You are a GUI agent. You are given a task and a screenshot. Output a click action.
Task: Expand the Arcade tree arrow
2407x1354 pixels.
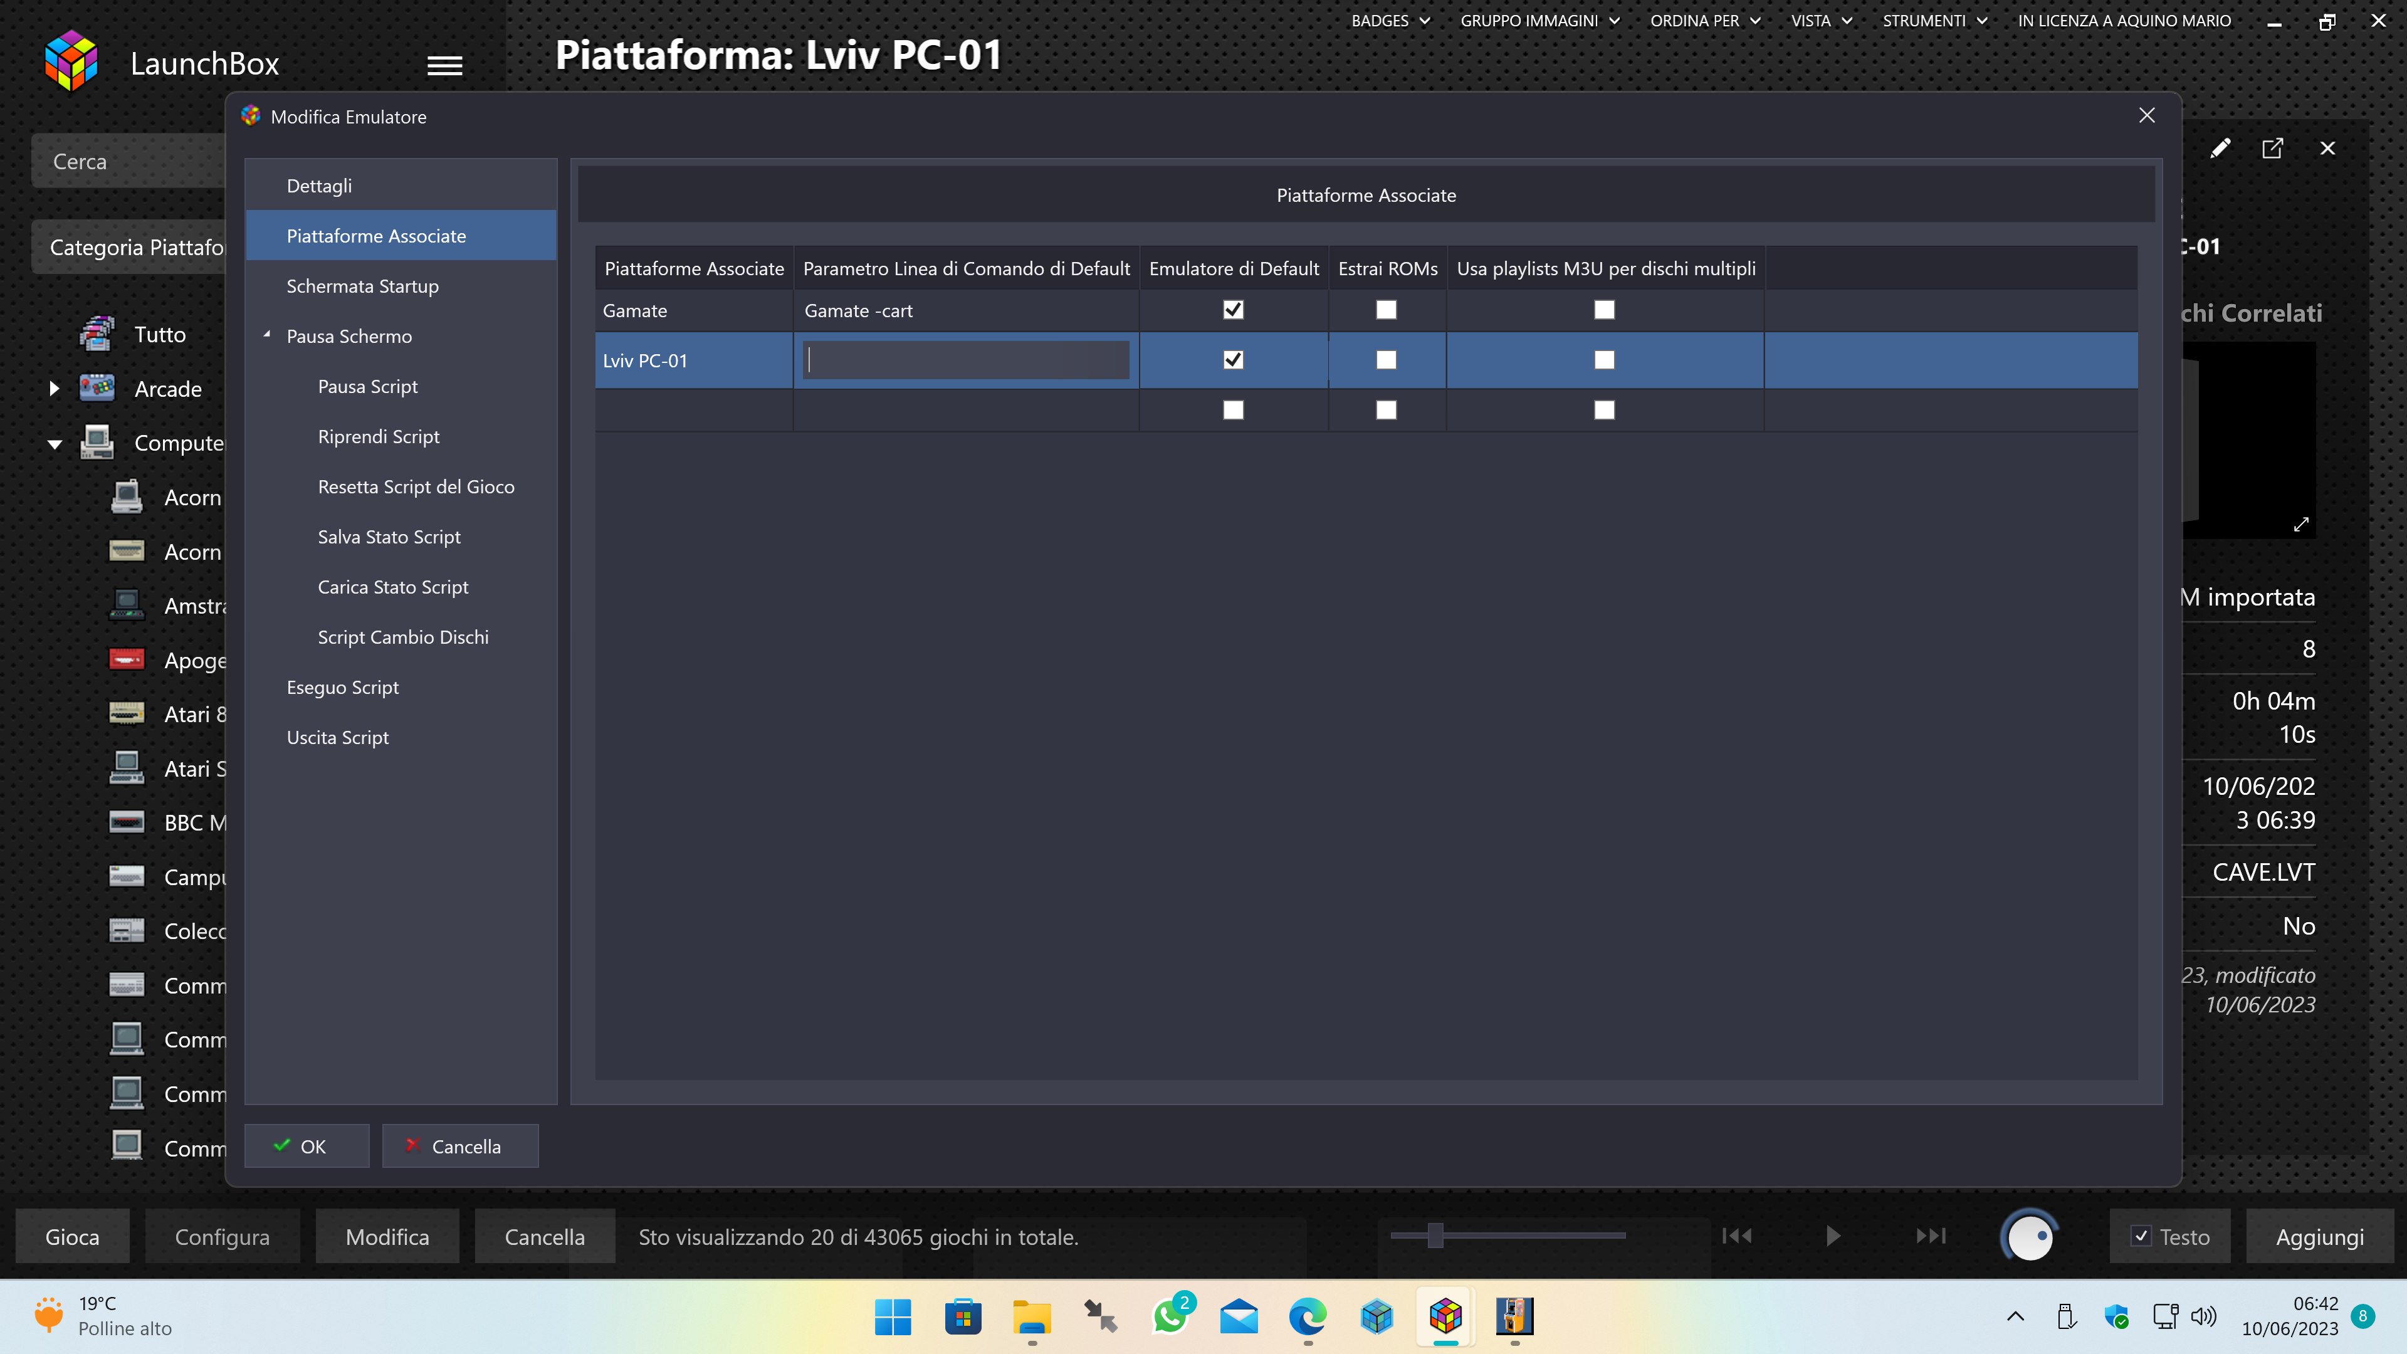[x=54, y=388]
